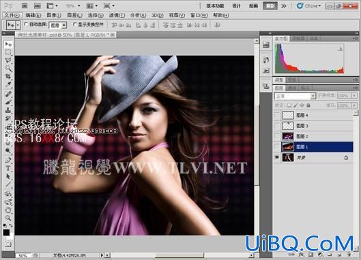Image resolution: width=361 pixels, height=260 pixels.
Task: Open the collapsed Actions panel icon
Action: click(x=266, y=70)
